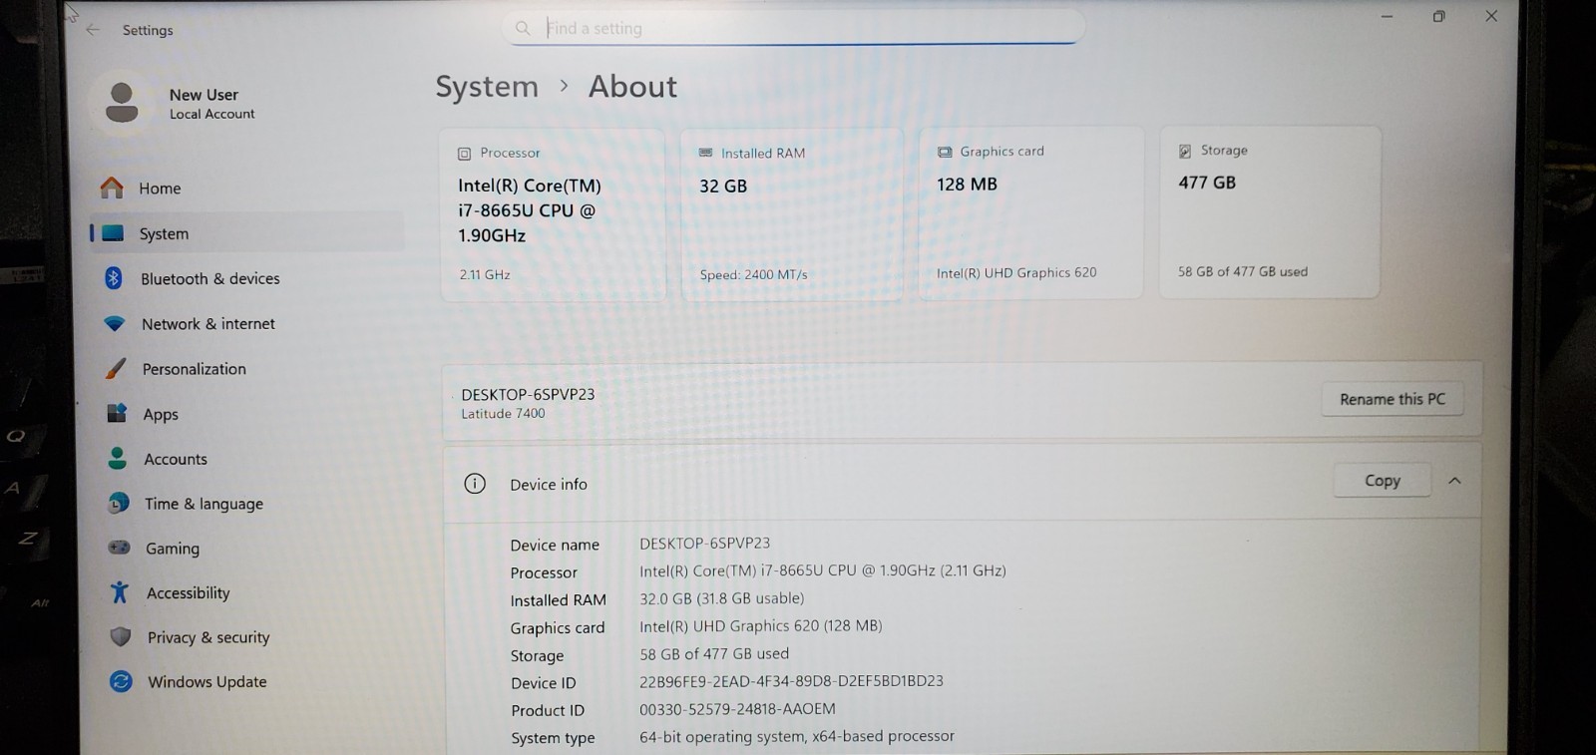Click 58 GB of 477 GB used card text
Screen dimensions: 1596x755
(x=1243, y=271)
